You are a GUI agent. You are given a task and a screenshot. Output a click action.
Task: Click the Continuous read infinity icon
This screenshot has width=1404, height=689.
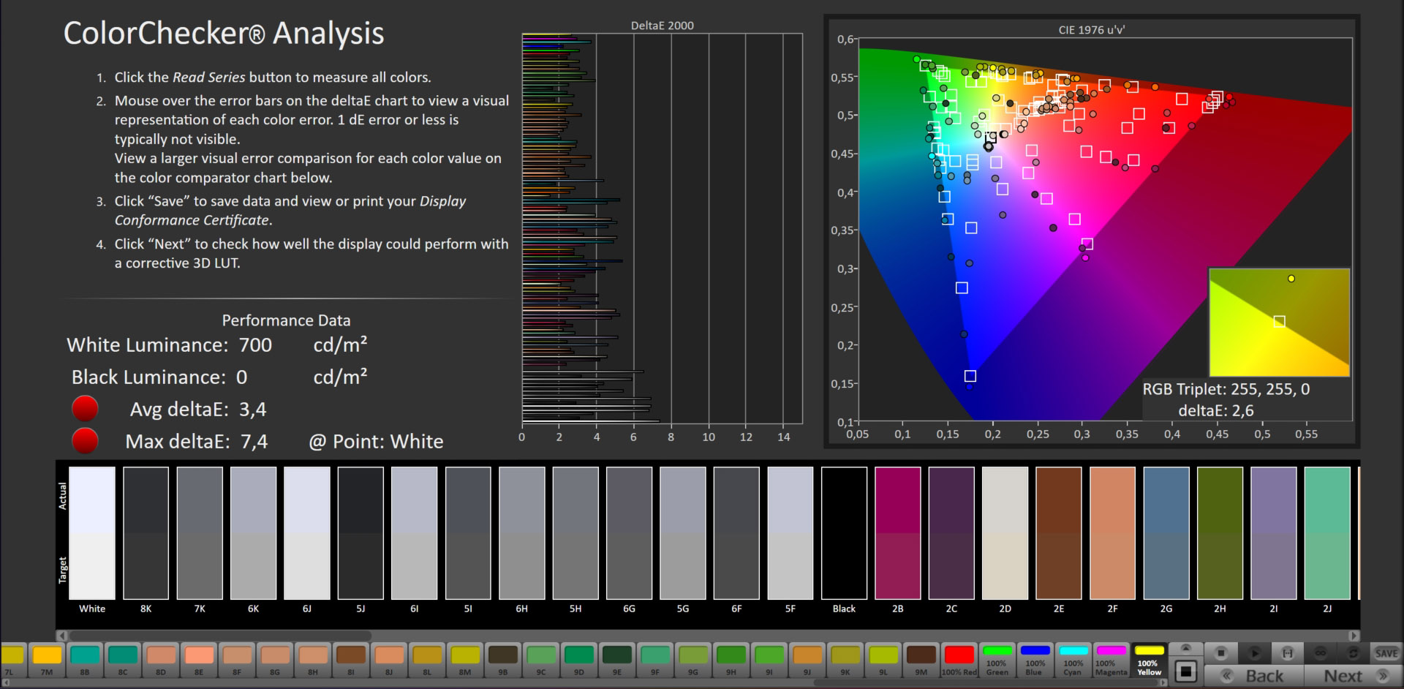[x=1321, y=652]
